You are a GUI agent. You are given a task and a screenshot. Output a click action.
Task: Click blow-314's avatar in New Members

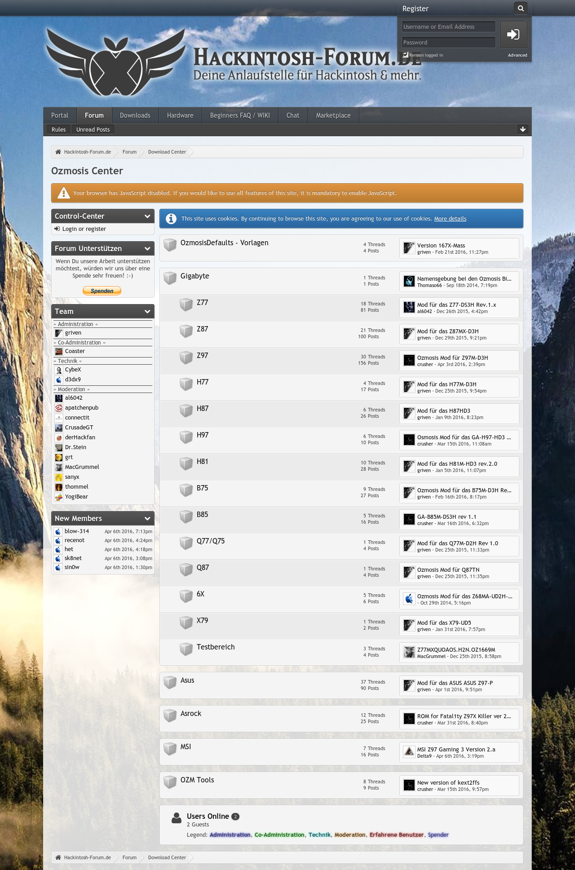pyautogui.click(x=58, y=531)
